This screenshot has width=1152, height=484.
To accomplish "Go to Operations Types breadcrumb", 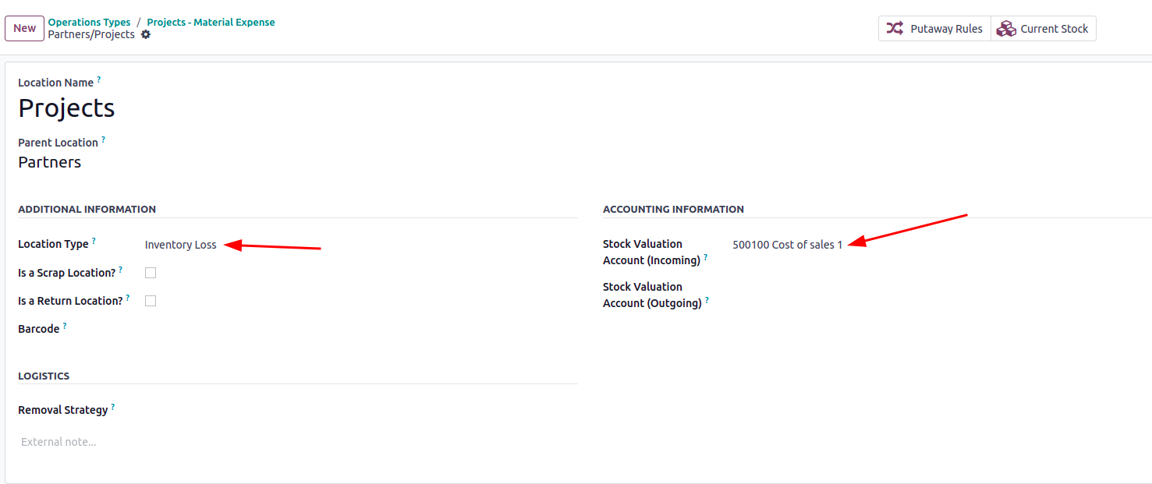I will click(90, 23).
